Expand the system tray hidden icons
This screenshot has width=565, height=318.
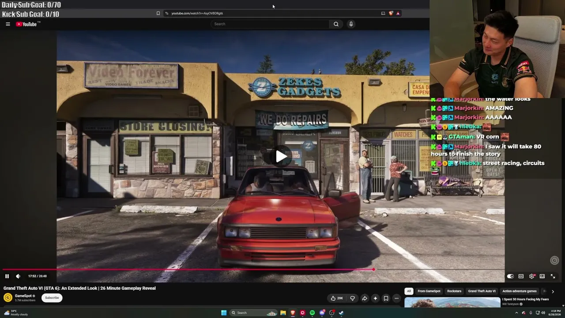516,313
